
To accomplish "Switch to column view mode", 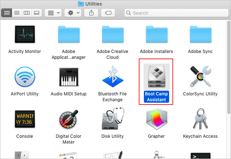I will tap(27, 13).
